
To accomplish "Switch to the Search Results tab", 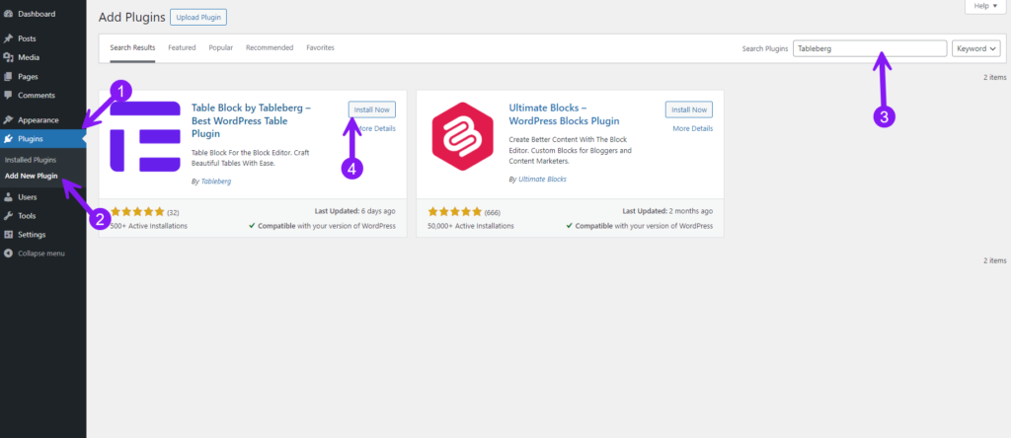I will click(x=133, y=47).
